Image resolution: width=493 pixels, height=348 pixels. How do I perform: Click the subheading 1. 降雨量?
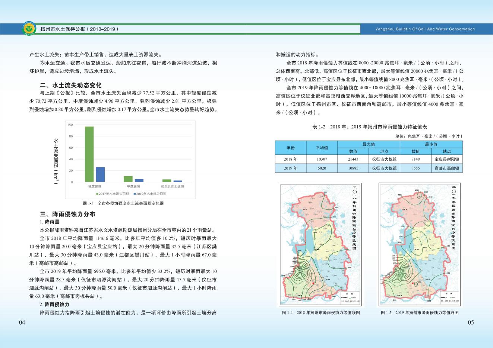50,222
